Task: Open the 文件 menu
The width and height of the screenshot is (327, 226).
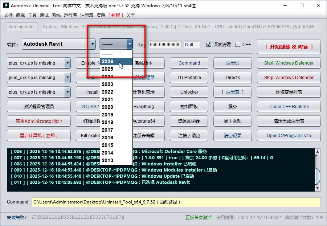Action: 8,15
